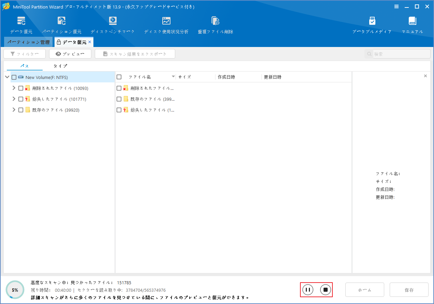Check the New Volume(F: NTFS) checkbox
Screen dimensions: 434x304
[14, 77]
